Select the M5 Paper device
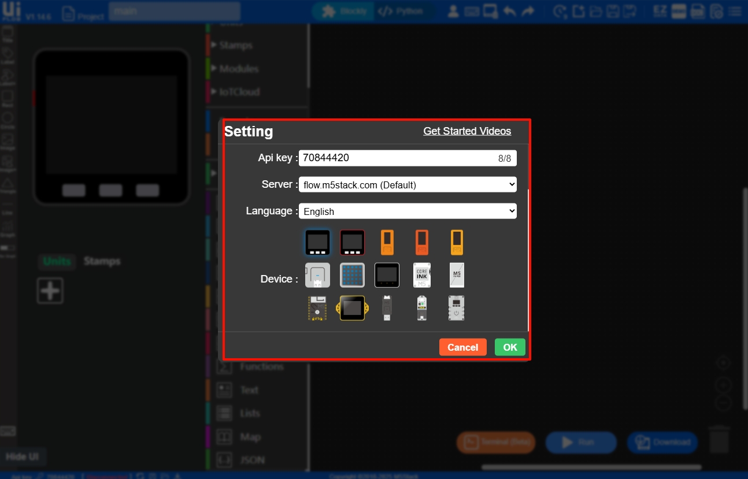Image resolution: width=748 pixels, height=479 pixels. [x=457, y=275]
